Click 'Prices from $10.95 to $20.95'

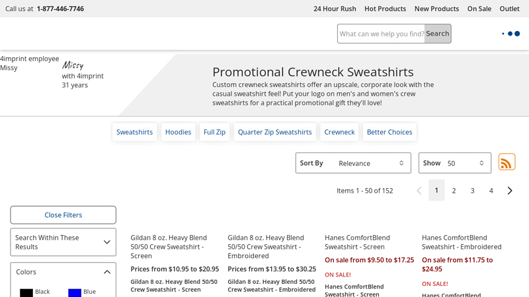tap(175, 269)
